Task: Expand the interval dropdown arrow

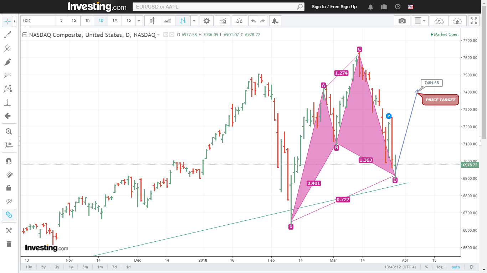Action: 139,21
